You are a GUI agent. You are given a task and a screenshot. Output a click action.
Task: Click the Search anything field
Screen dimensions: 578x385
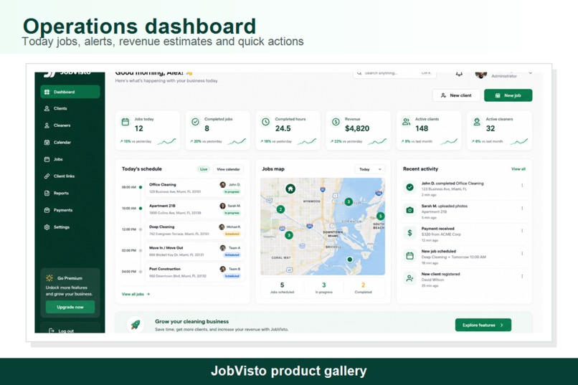pyautogui.click(x=394, y=73)
